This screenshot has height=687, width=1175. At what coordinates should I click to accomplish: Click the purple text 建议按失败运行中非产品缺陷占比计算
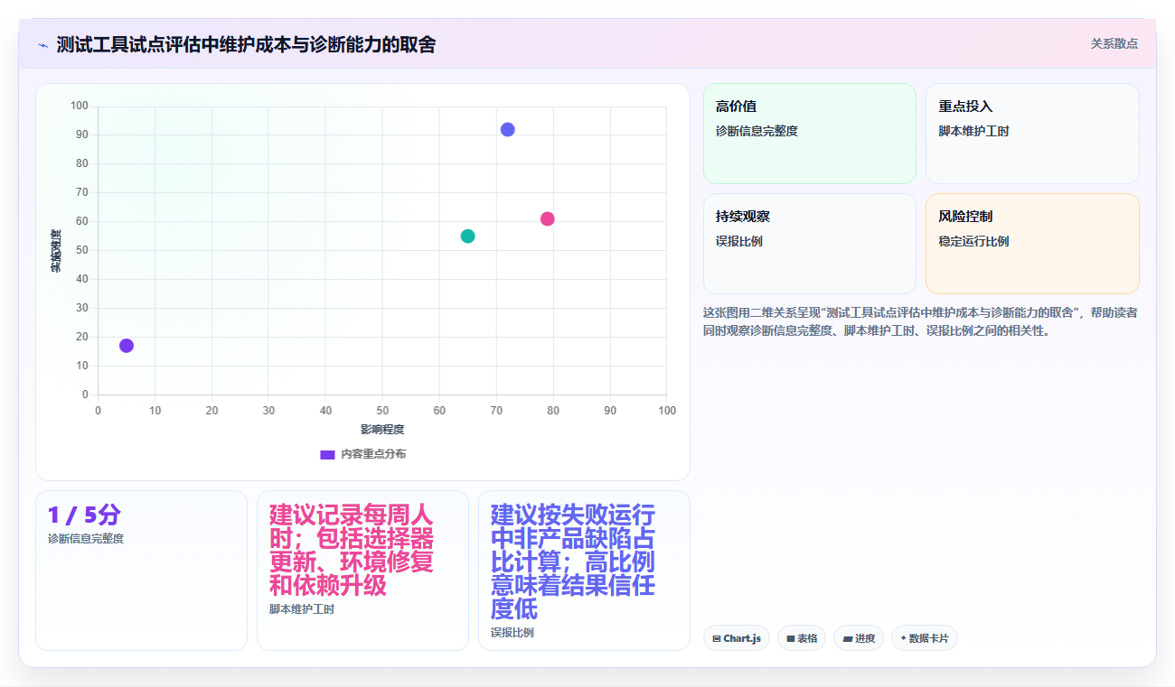pos(573,562)
